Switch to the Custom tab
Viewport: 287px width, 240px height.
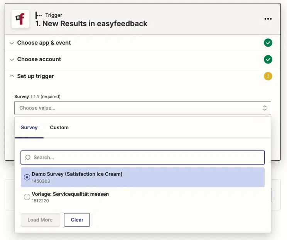(x=59, y=127)
